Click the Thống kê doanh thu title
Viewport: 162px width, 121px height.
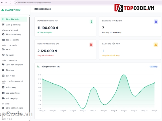(50, 66)
